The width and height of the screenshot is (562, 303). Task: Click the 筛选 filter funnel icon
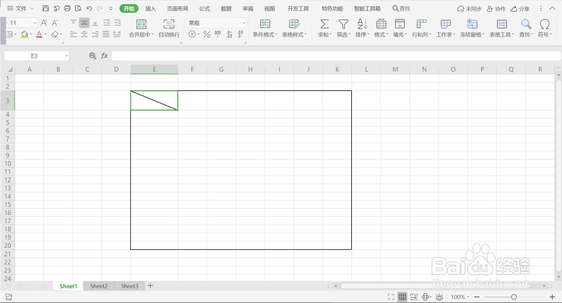[344, 24]
